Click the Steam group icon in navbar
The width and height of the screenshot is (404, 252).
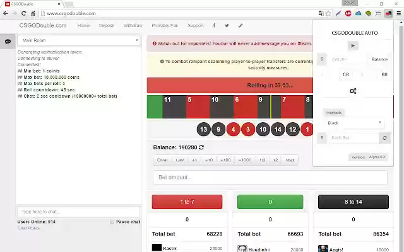click(x=241, y=25)
